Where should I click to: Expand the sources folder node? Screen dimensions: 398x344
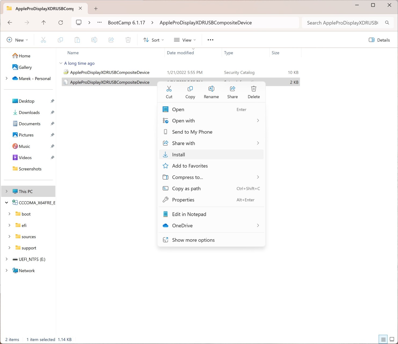coord(9,236)
